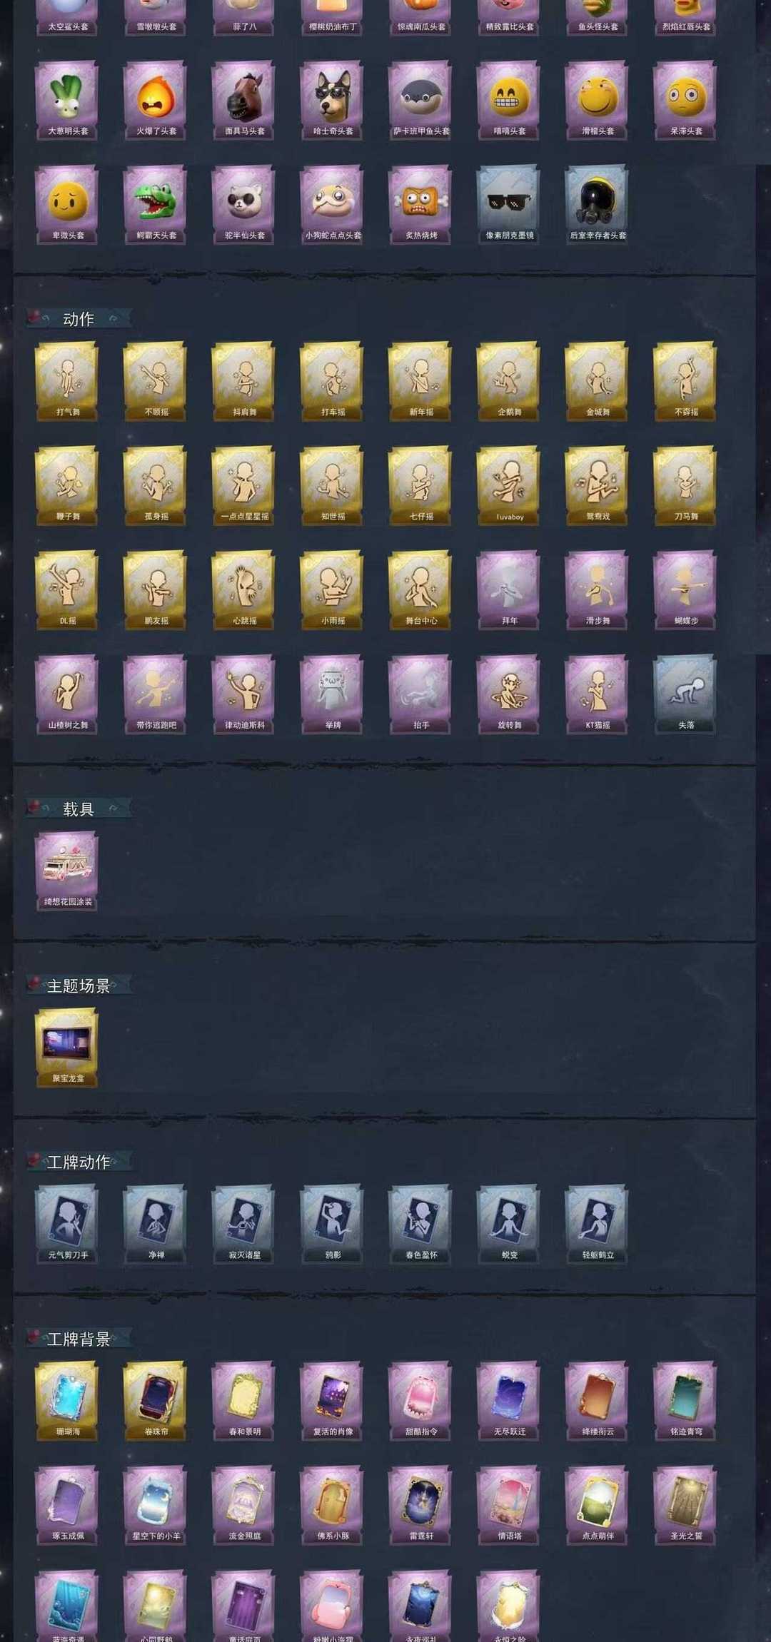Image resolution: width=771 pixels, height=1642 pixels.
Task: Choose the 甜酷指令 pink badge background
Action: pos(421,1401)
